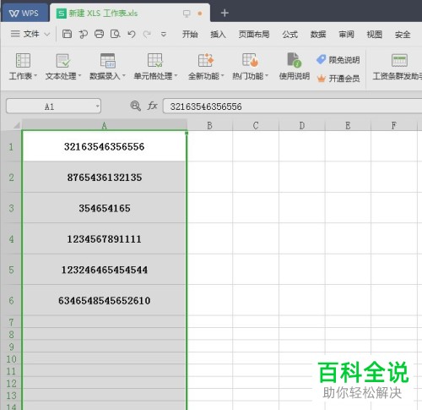422x410 pixels.
Task: Switch to the 插入 ribbon tab
Action: pyautogui.click(x=218, y=35)
